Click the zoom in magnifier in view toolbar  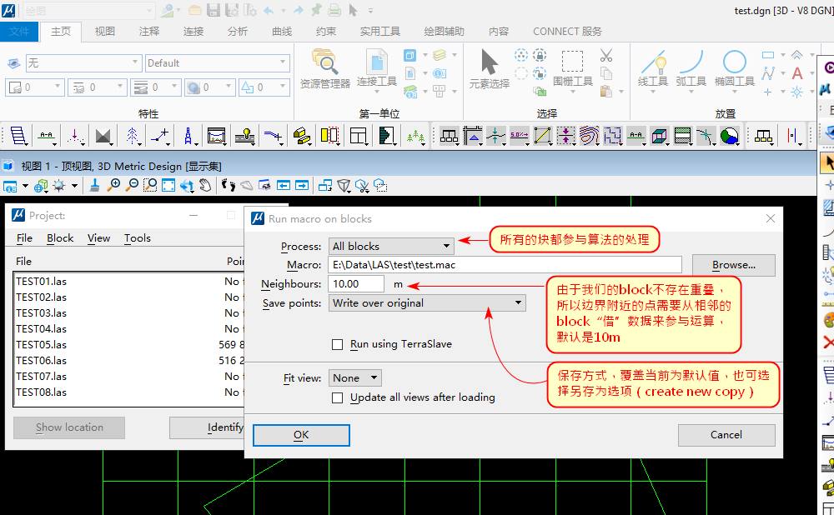click(x=113, y=186)
